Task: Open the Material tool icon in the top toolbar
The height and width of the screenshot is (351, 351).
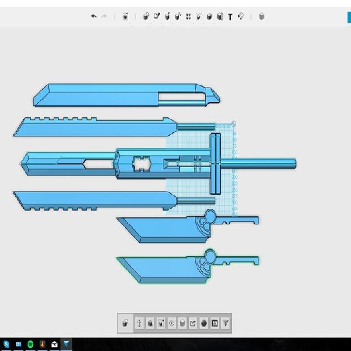Action: point(261,16)
